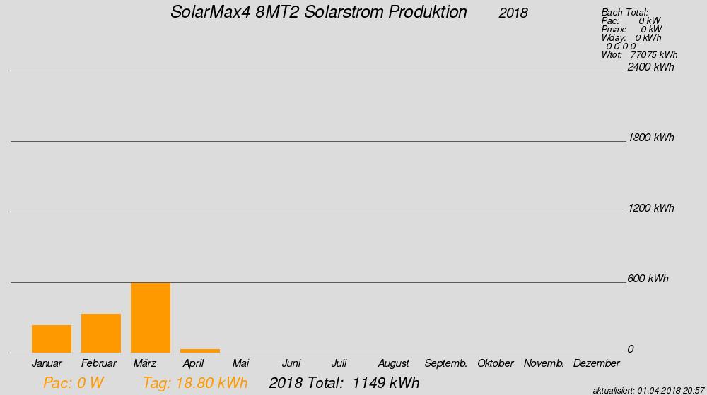
Task: Click the year '2018' beside the title
Action: coord(513,13)
